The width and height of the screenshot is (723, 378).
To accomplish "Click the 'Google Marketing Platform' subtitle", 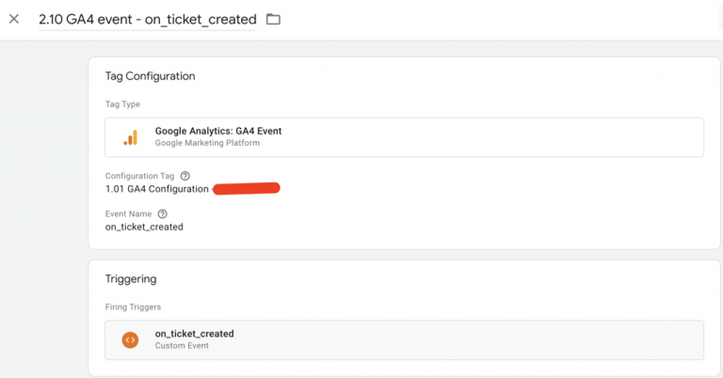I will click(x=207, y=143).
